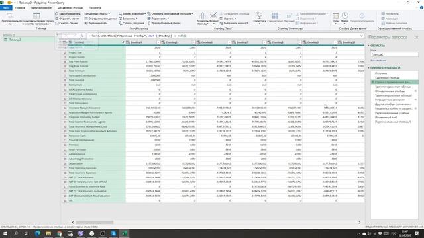The width and height of the screenshot is (424, 238).
Task: Click the Извлечь значения ribbon command
Action: (394, 24)
